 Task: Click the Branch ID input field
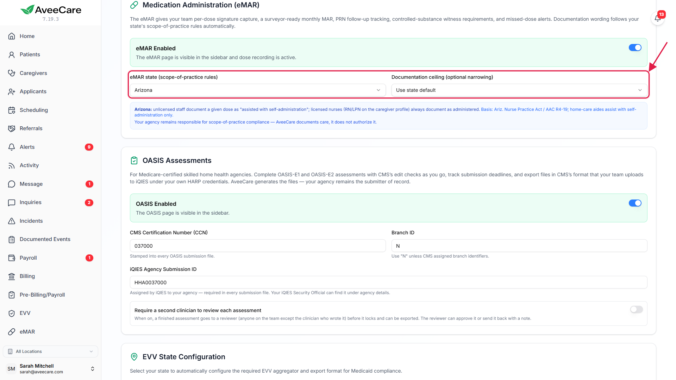coord(519,246)
